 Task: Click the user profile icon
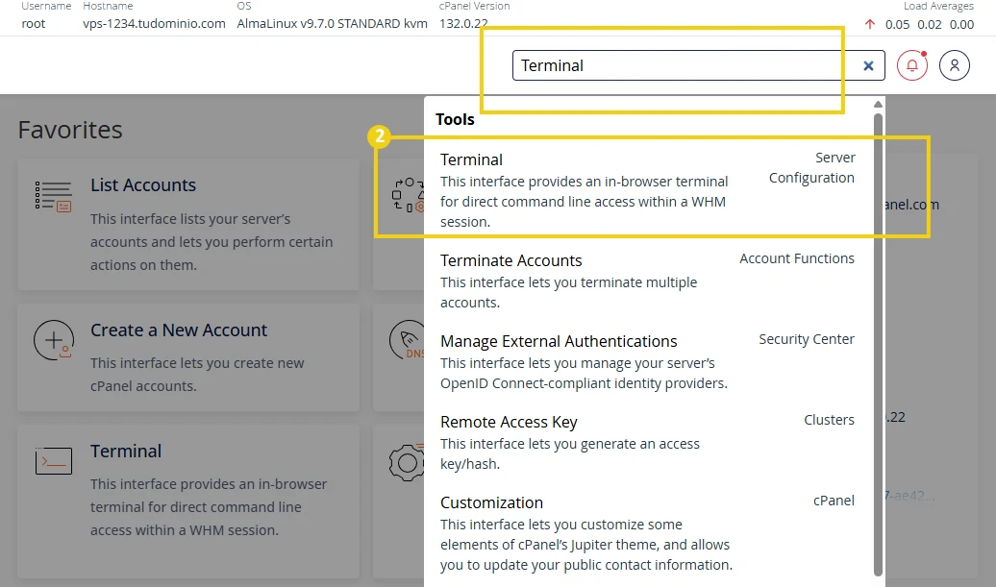[954, 65]
